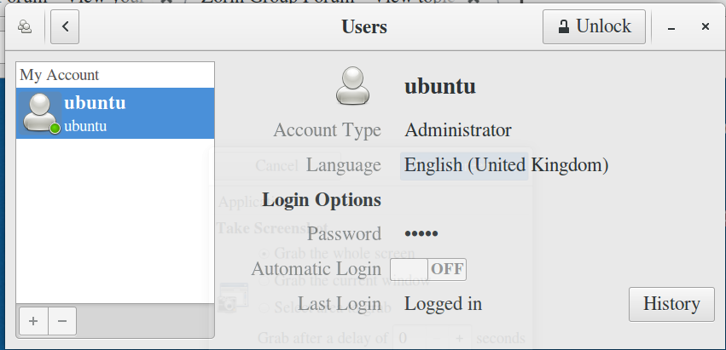Close the Users window
The height and width of the screenshot is (350, 726).
706,27
